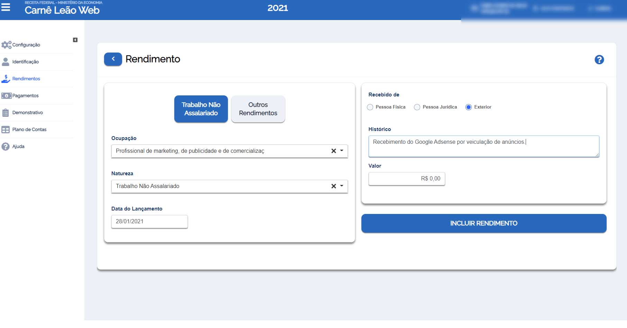Screen dimensions: 627x328
Task: Click the Identificação person icon
Action: (x=6, y=62)
